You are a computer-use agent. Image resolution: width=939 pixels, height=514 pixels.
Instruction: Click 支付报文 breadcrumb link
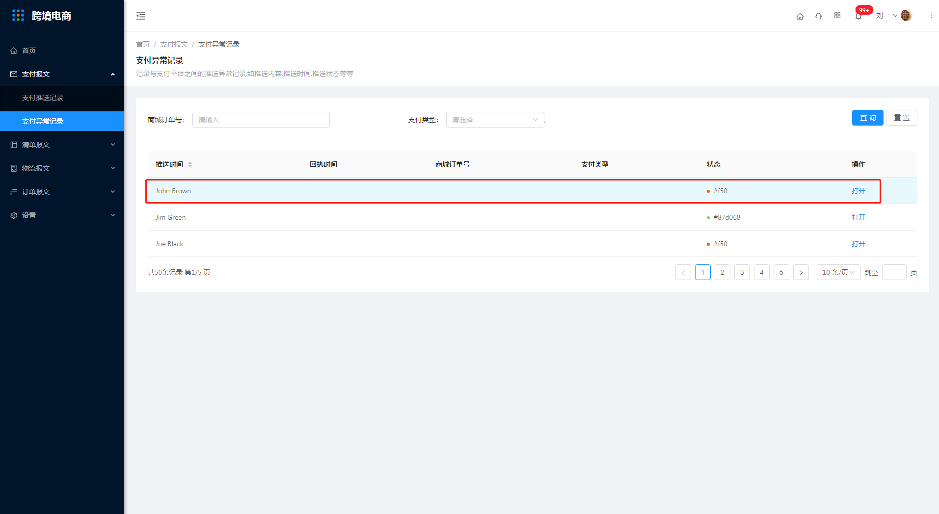pos(174,44)
